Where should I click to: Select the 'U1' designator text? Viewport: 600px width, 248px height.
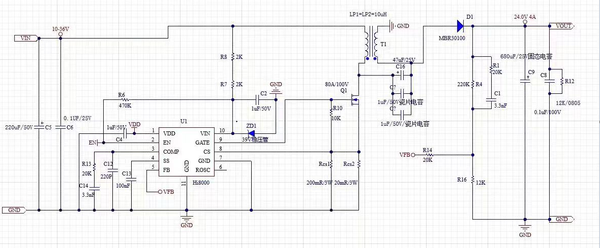point(184,121)
